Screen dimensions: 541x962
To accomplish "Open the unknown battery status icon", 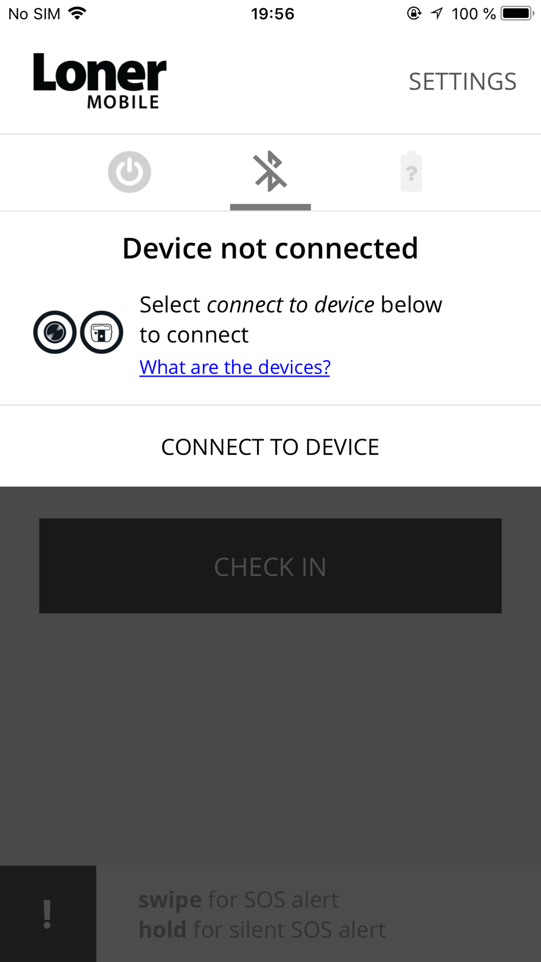I will [411, 172].
